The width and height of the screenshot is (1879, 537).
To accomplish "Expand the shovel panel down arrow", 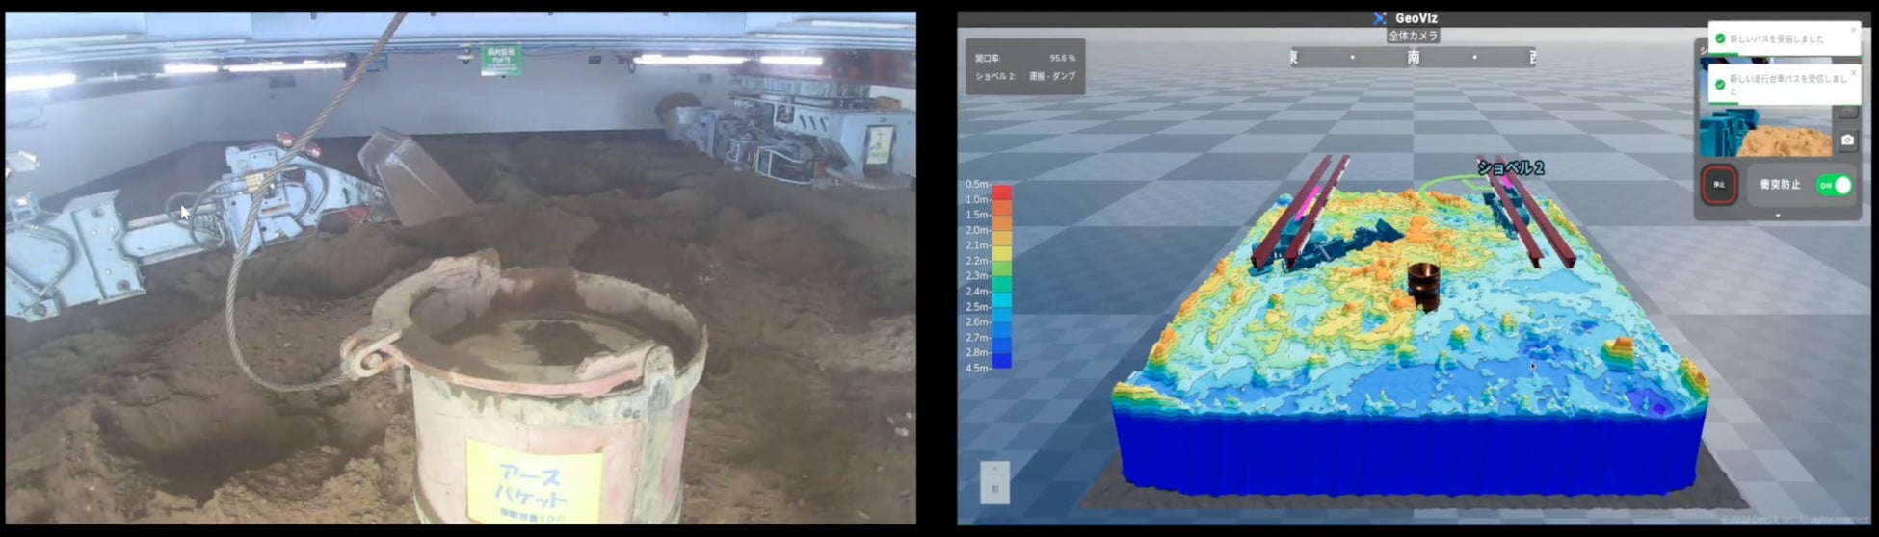I will pos(1778,216).
